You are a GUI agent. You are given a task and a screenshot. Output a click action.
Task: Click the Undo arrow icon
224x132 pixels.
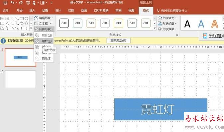tap(12, 3)
